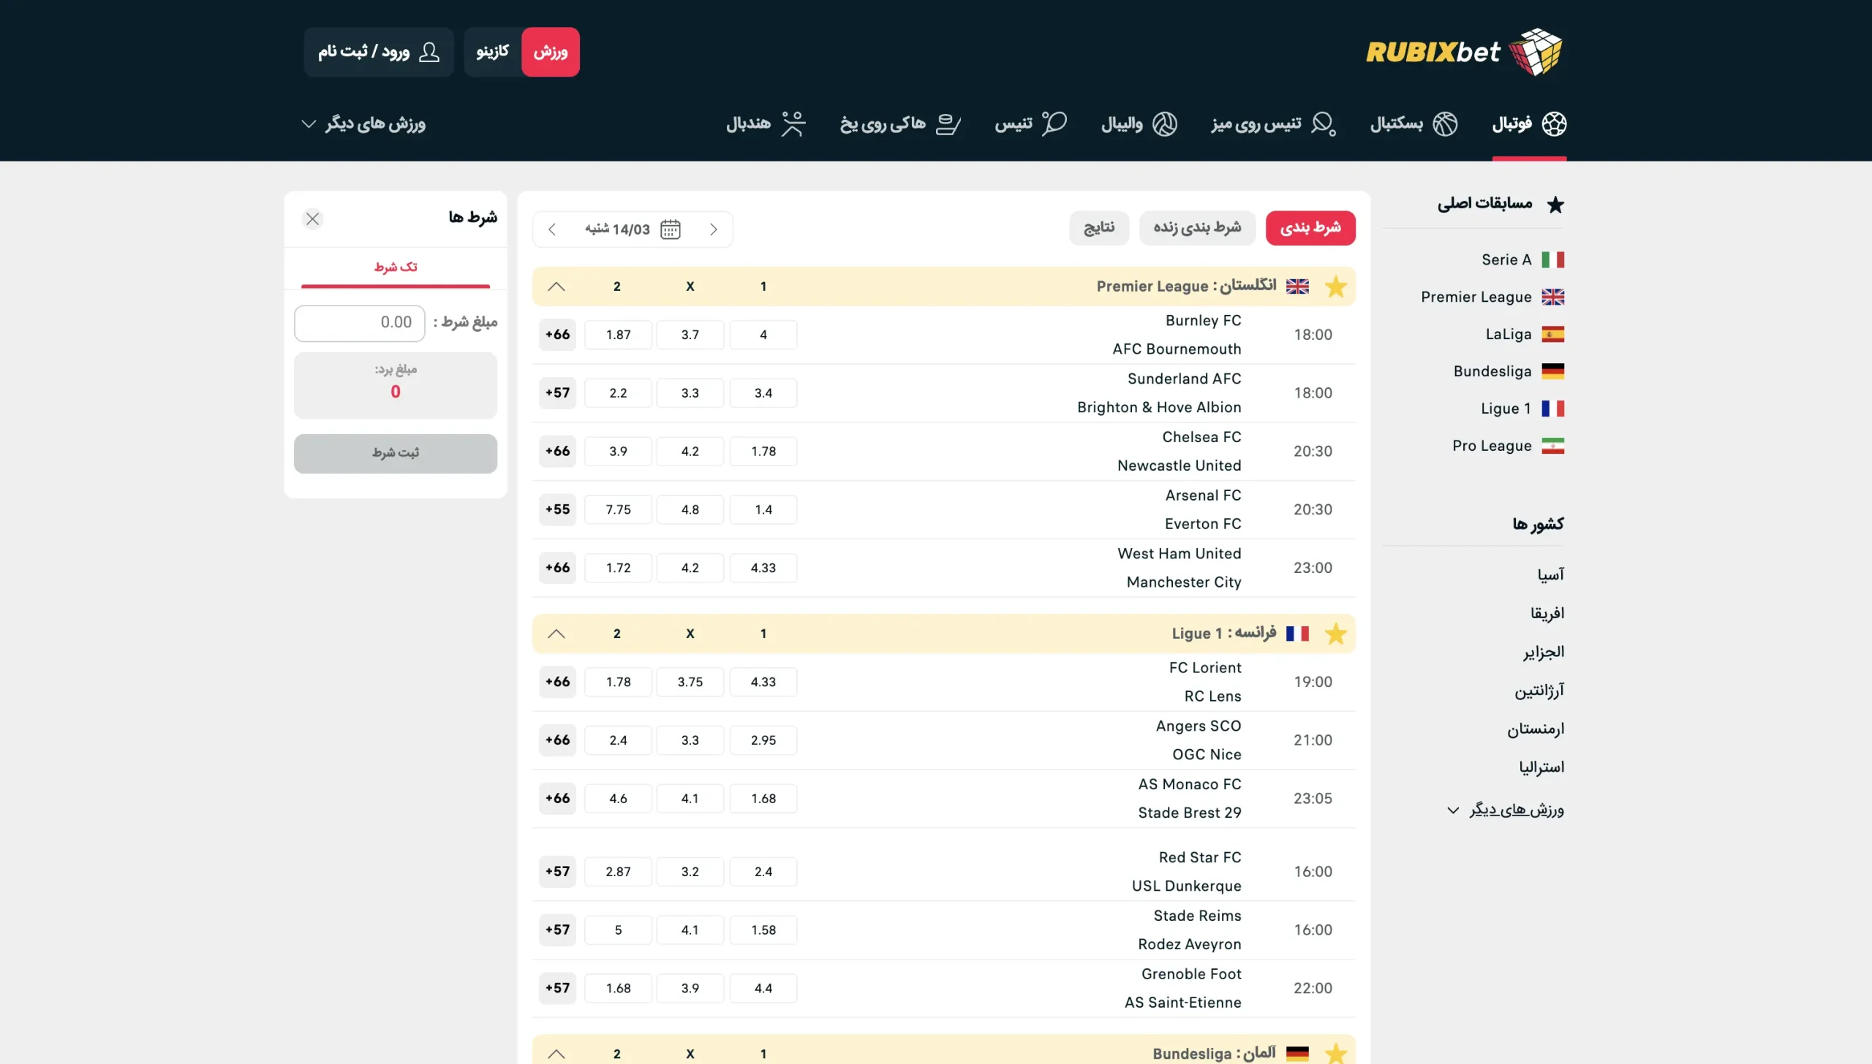The width and height of the screenshot is (1872, 1064).
Task: Open the شرط بندی زنده live betting tab
Action: (1196, 228)
